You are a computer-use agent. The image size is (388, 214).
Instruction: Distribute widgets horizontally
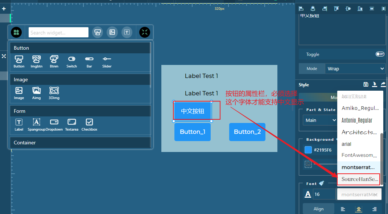click(384, 9)
